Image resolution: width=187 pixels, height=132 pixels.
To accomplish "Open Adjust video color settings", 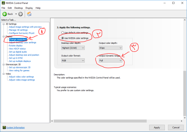I will tap(21, 77).
